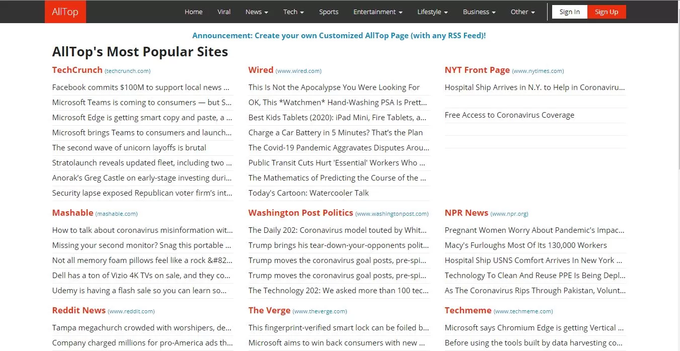Open the Business dropdown menu

click(479, 12)
